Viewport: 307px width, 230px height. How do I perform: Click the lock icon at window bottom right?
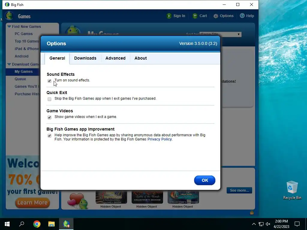coord(252,213)
